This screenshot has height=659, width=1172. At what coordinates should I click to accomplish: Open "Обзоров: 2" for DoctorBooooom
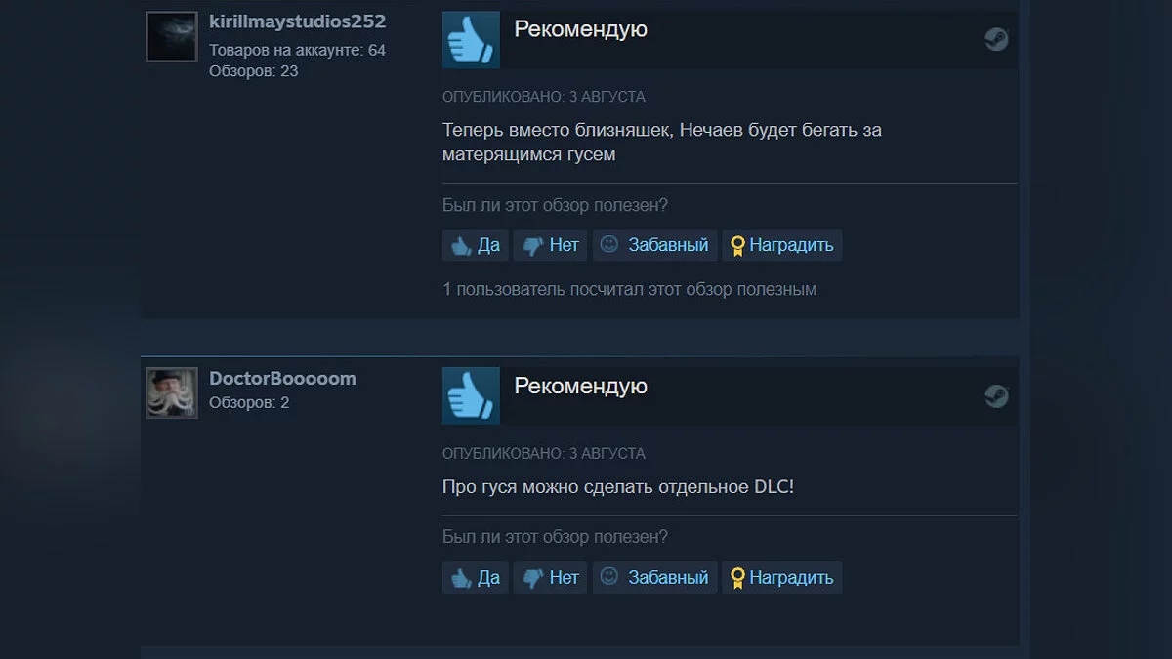[249, 402]
